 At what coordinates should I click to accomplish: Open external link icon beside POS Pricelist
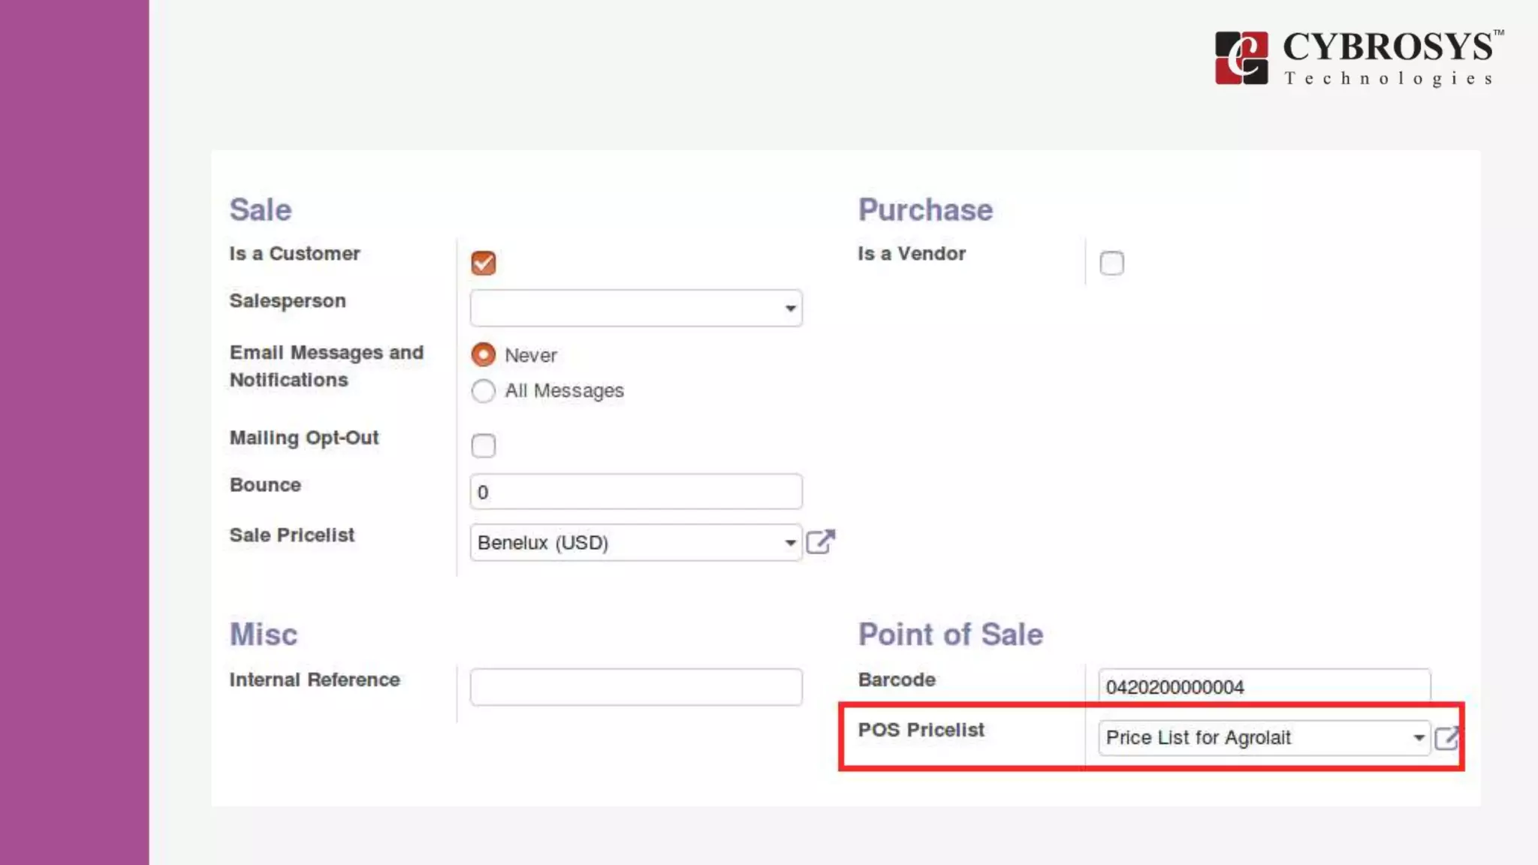pos(1446,737)
